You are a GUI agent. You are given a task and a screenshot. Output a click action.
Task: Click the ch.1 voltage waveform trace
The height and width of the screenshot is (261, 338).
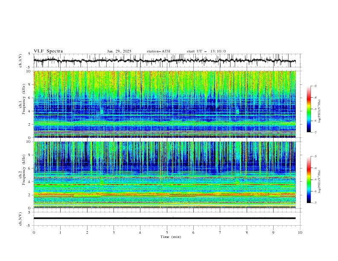coord(164,61)
